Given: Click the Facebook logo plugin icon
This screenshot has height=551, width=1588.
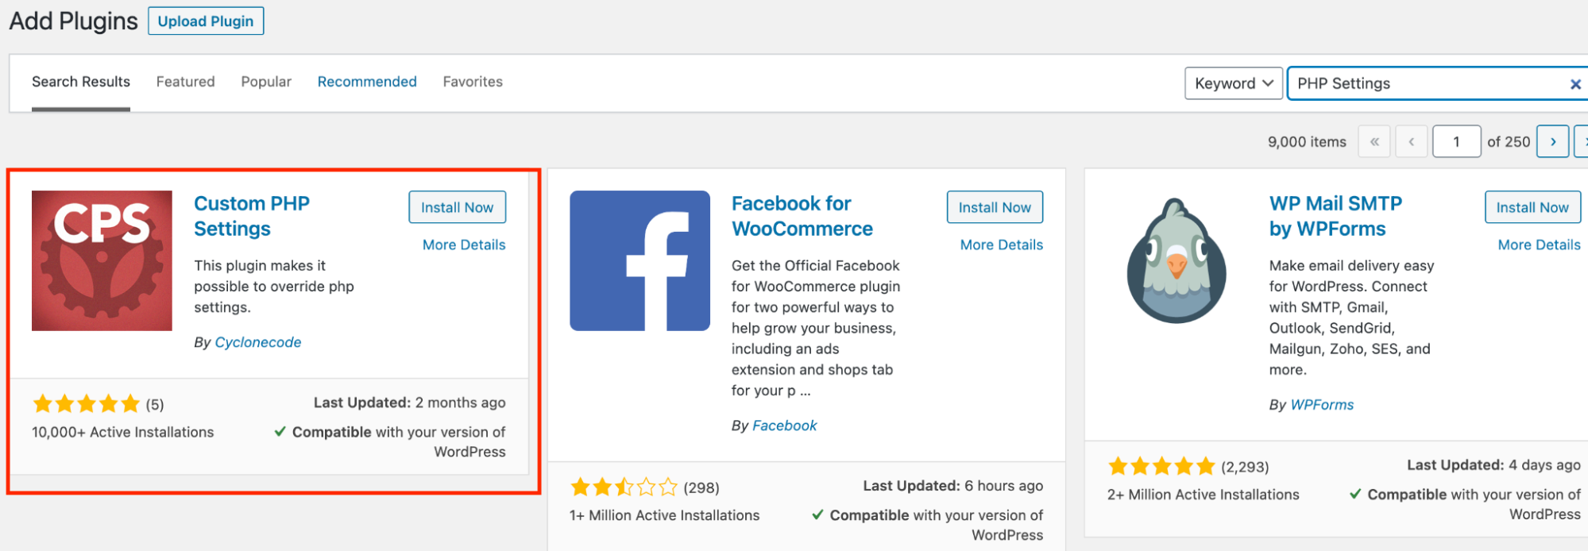Looking at the screenshot, I should pyautogui.click(x=639, y=260).
